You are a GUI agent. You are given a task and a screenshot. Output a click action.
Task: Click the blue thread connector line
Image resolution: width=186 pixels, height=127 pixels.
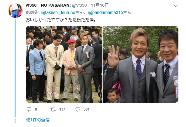(15, 68)
